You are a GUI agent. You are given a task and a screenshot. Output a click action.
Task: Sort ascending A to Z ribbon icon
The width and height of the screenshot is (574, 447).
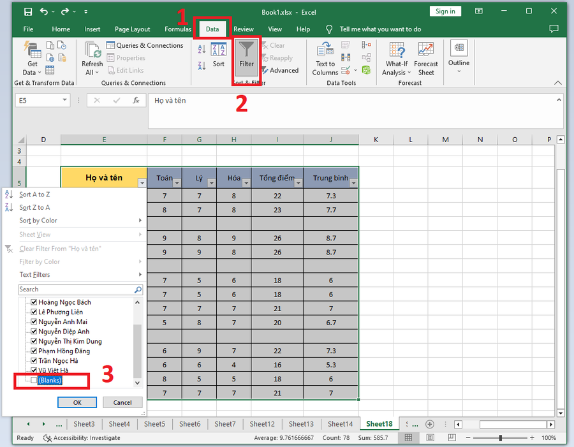[202, 49]
